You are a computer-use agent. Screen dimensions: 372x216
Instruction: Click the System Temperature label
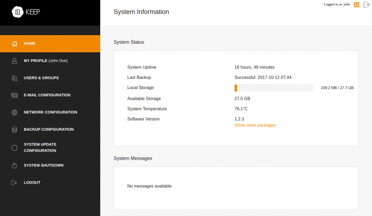pyautogui.click(x=147, y=109)
